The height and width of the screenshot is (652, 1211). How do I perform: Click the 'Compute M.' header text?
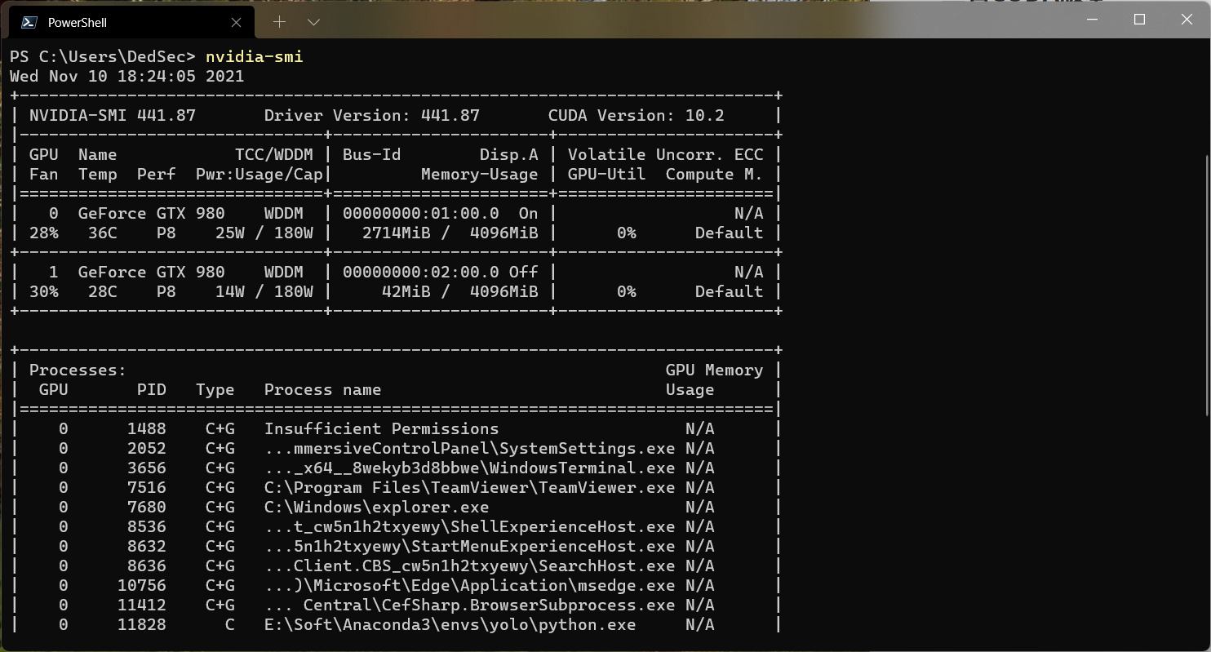click(715, 175)
